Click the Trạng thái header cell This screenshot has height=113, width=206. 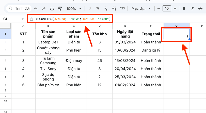point(151,34)
